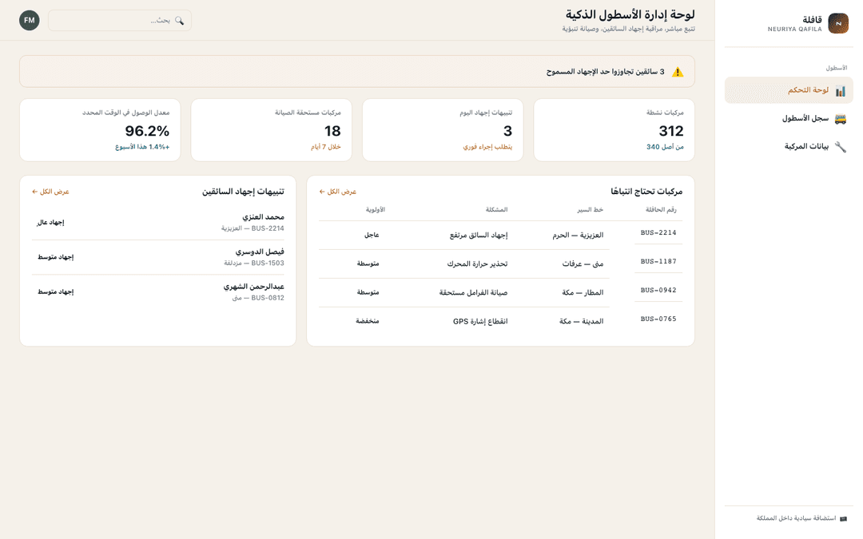Click the إجهاد عالٍ badge
Viewport: 863px width, 539px height.
50,222
